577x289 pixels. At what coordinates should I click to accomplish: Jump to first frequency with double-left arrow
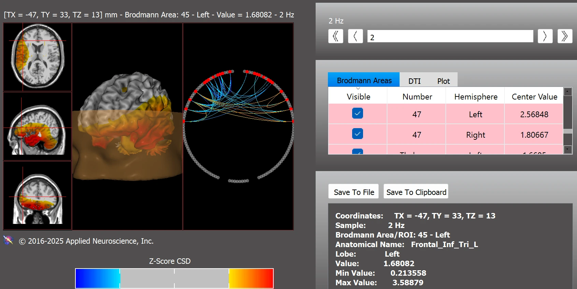pos(335,36)
